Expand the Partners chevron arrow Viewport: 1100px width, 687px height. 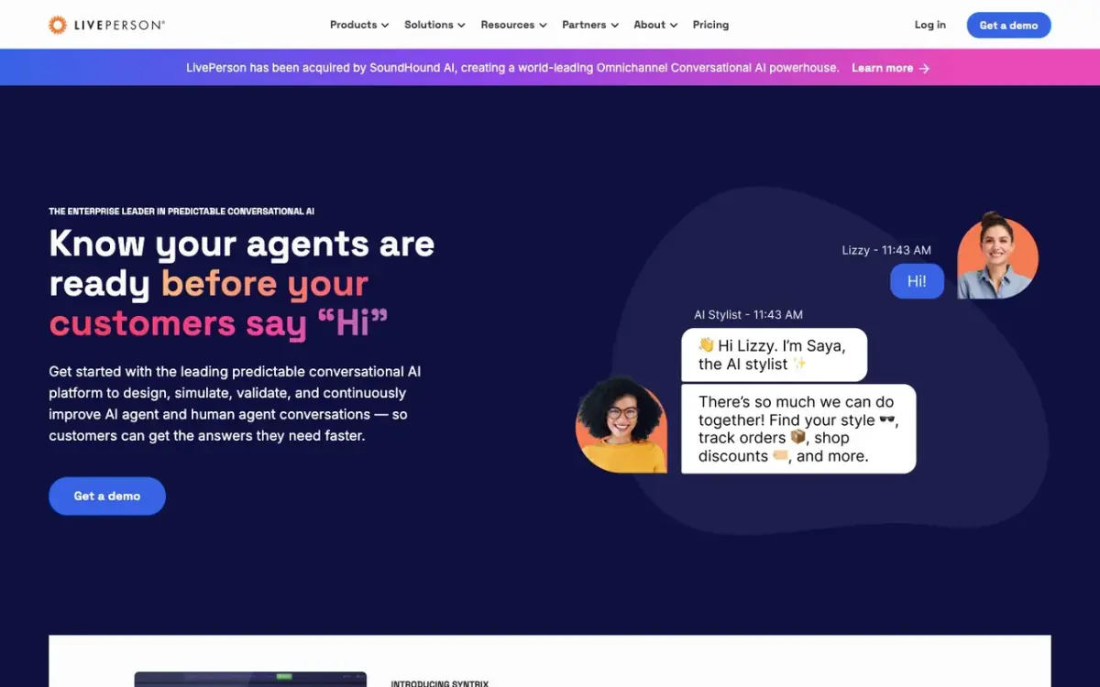(x=614, y=26)
